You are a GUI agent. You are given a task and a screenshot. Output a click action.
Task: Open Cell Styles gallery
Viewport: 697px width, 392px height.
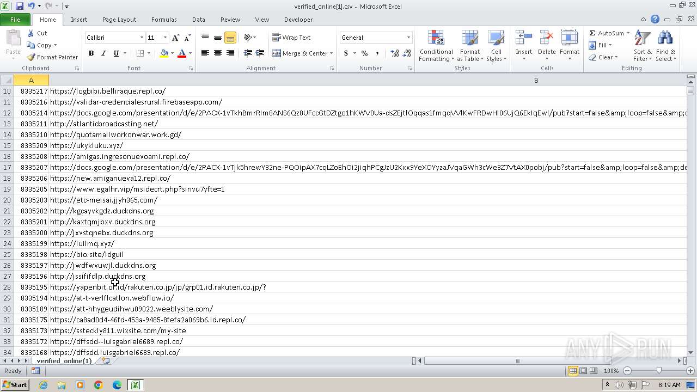point(496,46)
